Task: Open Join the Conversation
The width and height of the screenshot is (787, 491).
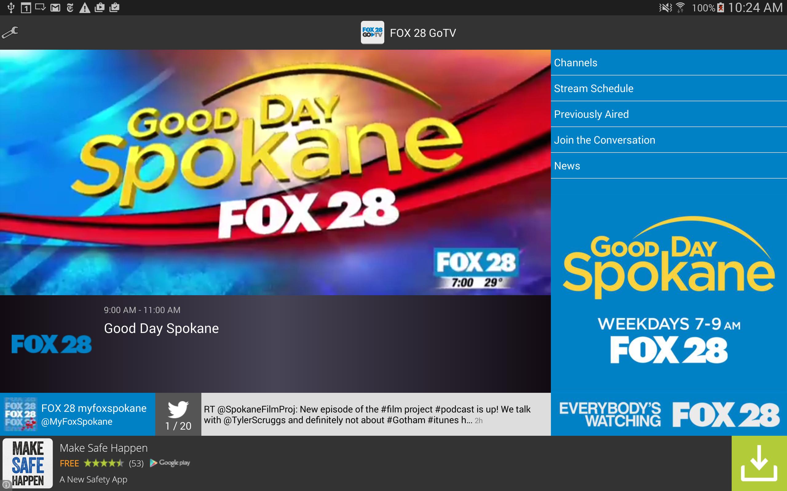Action: (669, 140)
